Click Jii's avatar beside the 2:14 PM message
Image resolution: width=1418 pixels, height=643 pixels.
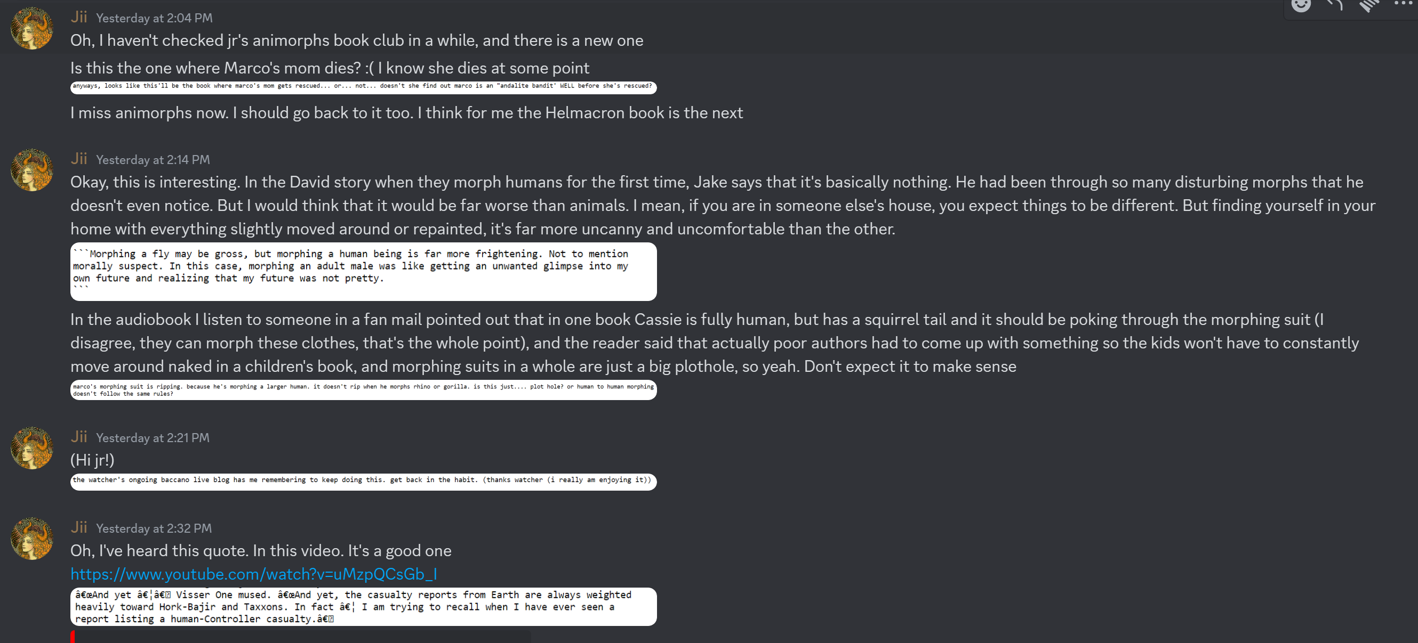(32, 170)
